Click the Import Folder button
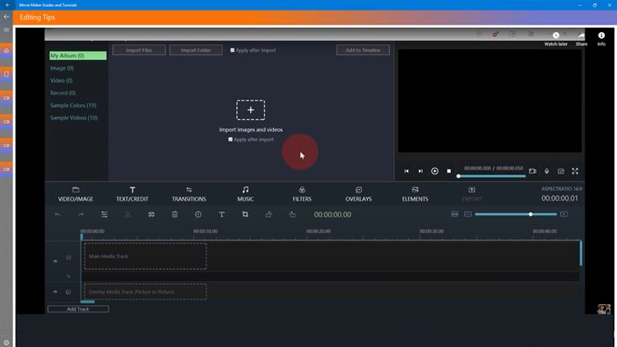 196,50
